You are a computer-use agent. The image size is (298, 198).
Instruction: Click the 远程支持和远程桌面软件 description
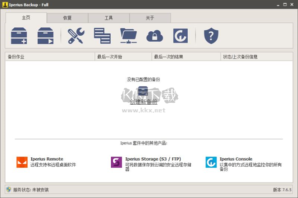tap(53, 165)
